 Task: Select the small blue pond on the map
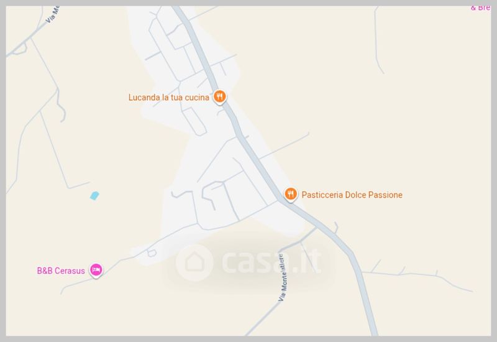click(94, 195)
